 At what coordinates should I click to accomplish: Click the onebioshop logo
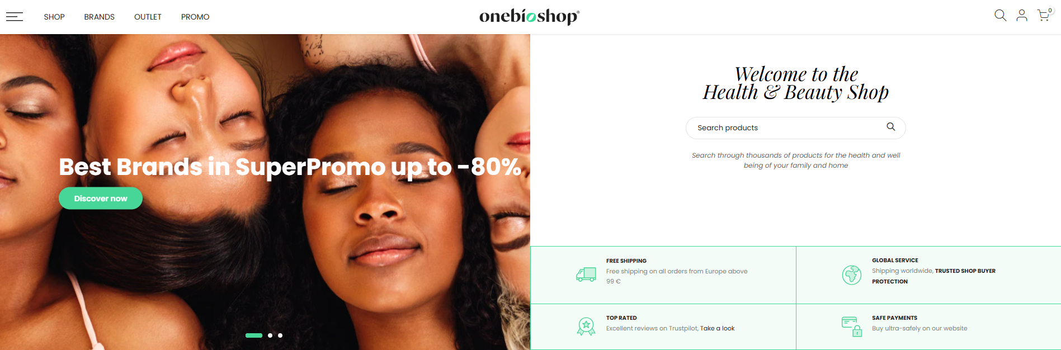(x=529, y=17)
